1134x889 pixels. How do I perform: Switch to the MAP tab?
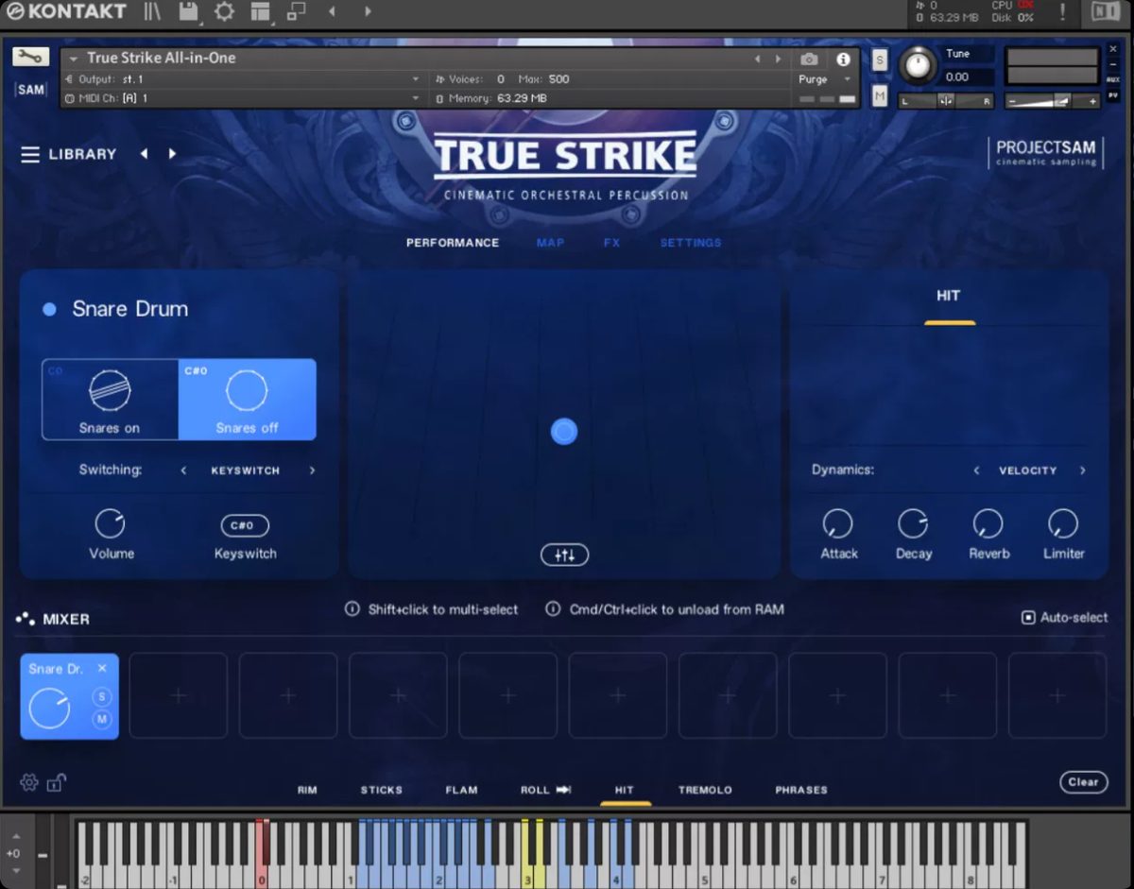550,243
